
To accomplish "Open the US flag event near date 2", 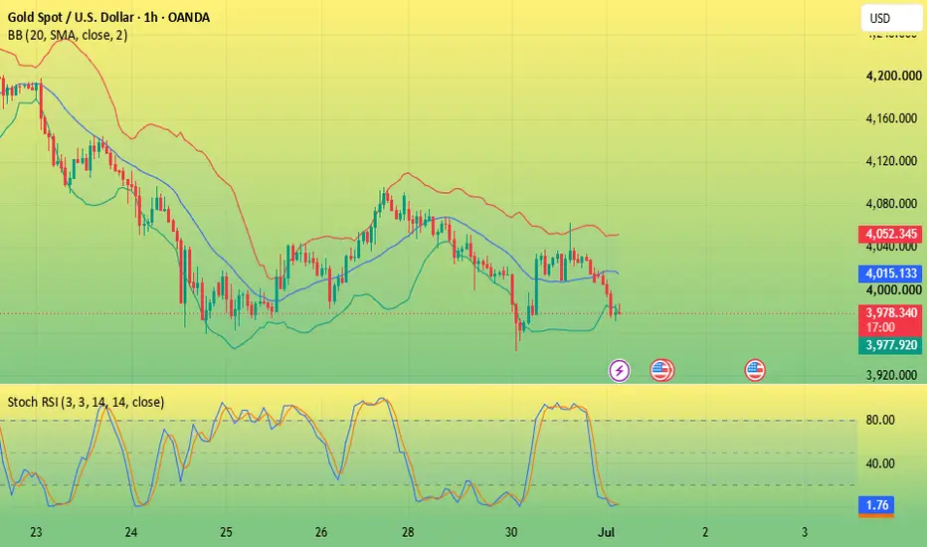I will 754,371.
